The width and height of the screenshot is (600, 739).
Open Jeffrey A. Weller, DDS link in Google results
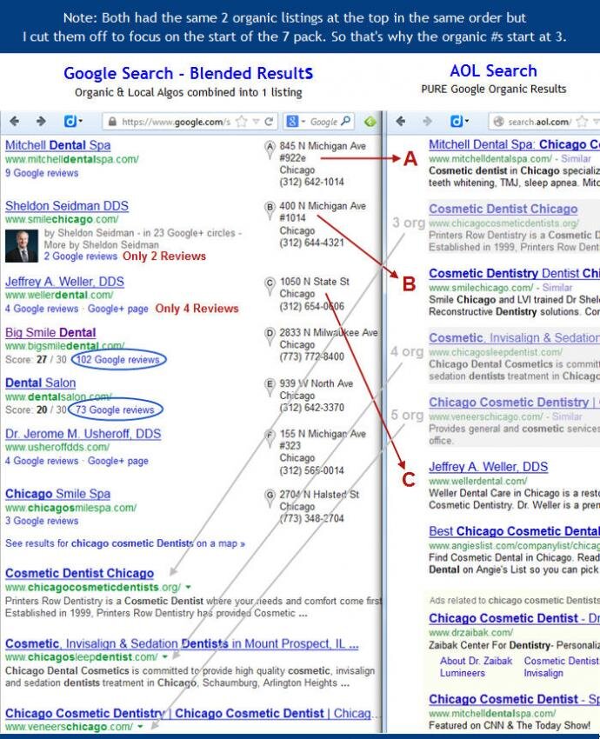[64, 282]
